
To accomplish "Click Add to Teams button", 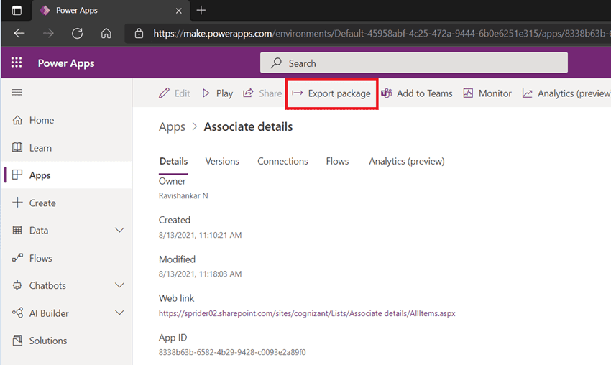I will point(417,93).
